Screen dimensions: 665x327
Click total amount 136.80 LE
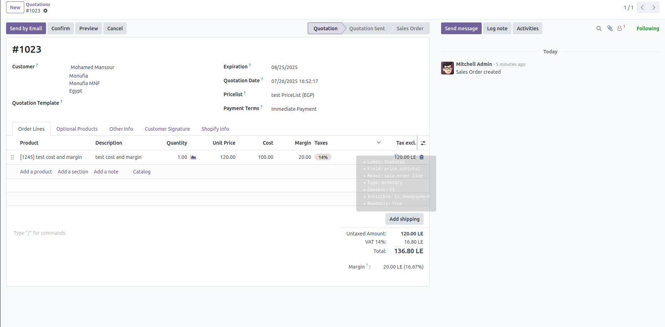click(x=409, y=251)
